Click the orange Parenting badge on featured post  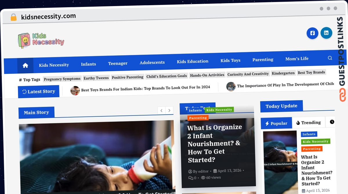point(198,118)
